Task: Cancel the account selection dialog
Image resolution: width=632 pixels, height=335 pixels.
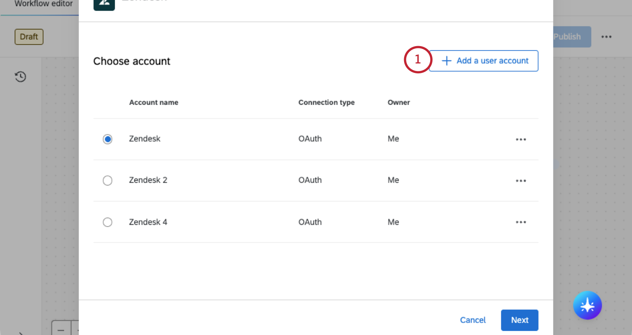Action: [x=473, y=320]
